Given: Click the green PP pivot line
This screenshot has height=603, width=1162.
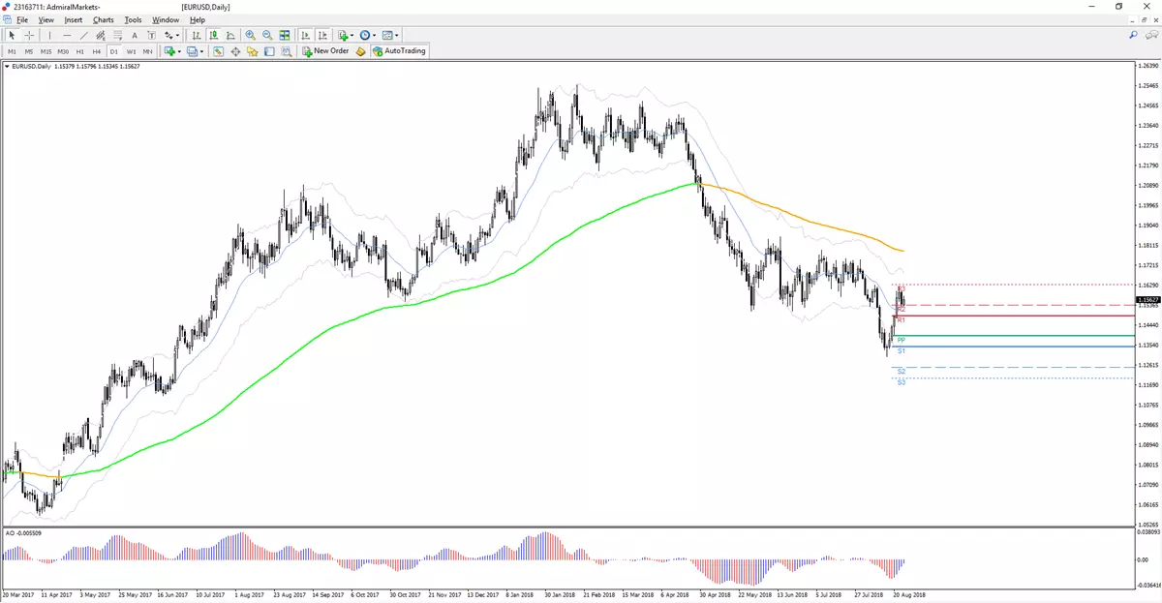Looking at the screenshot, I should 1012,336.
